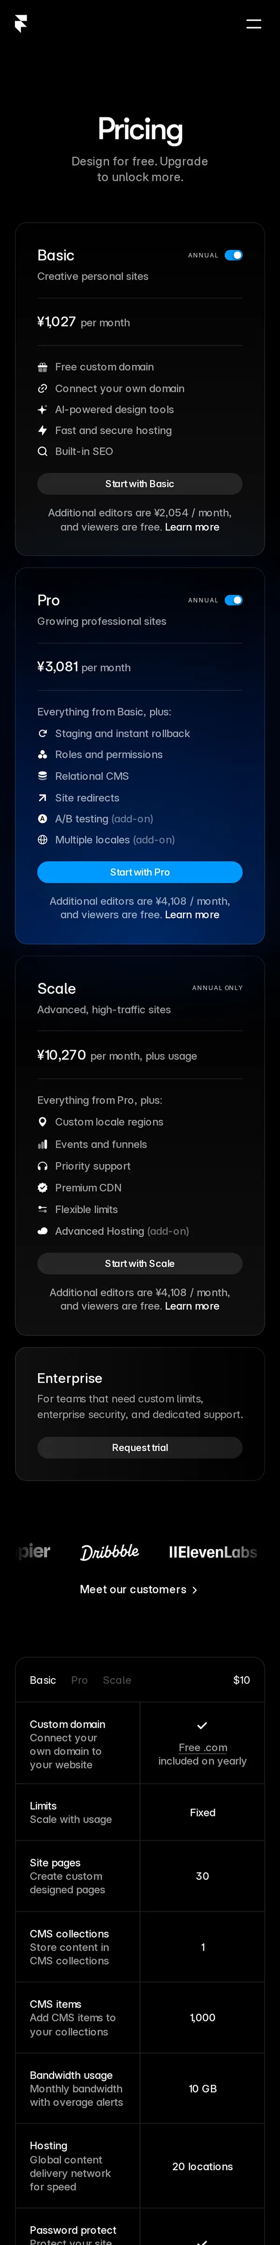
Task: Switch to the Scale comparison tab
Action: point(117,1680)
